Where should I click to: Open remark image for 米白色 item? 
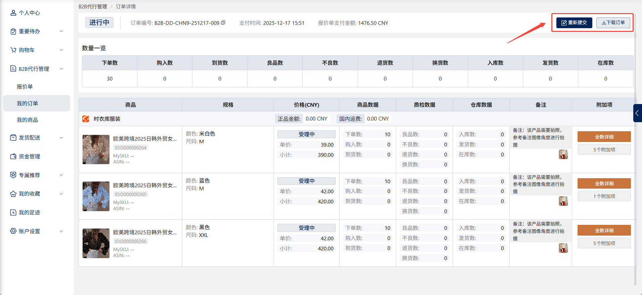pyautogui.click(x=563, y=154)
